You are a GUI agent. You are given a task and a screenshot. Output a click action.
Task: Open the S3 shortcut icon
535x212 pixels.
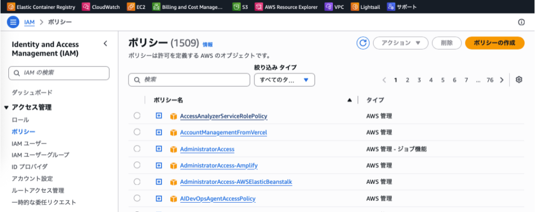click(236, 6)
